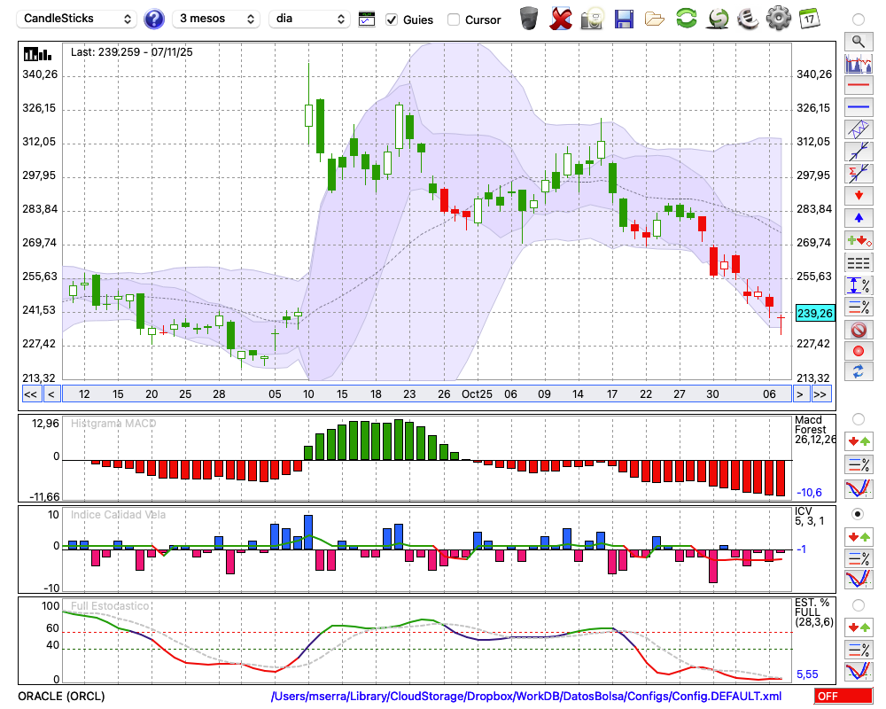
Task: Click the gear settings icon in toolbar
Action: click(778, 19)
